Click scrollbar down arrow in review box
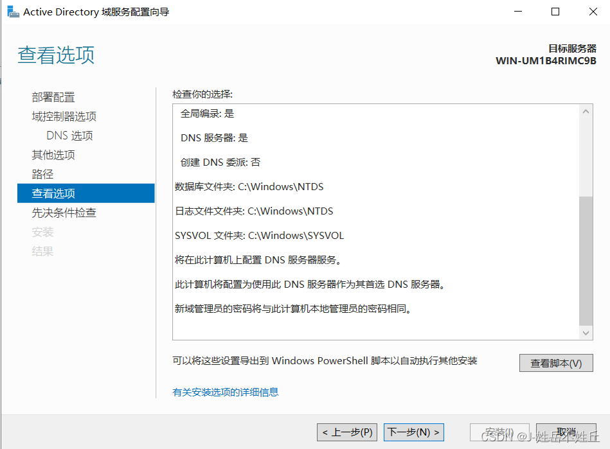 pyautogui.click(x=586, y=333)
